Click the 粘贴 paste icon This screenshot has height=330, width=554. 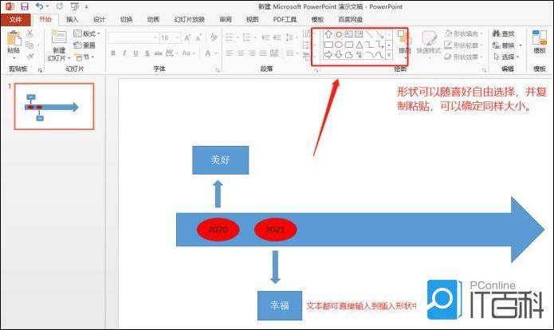click(14, 38)
